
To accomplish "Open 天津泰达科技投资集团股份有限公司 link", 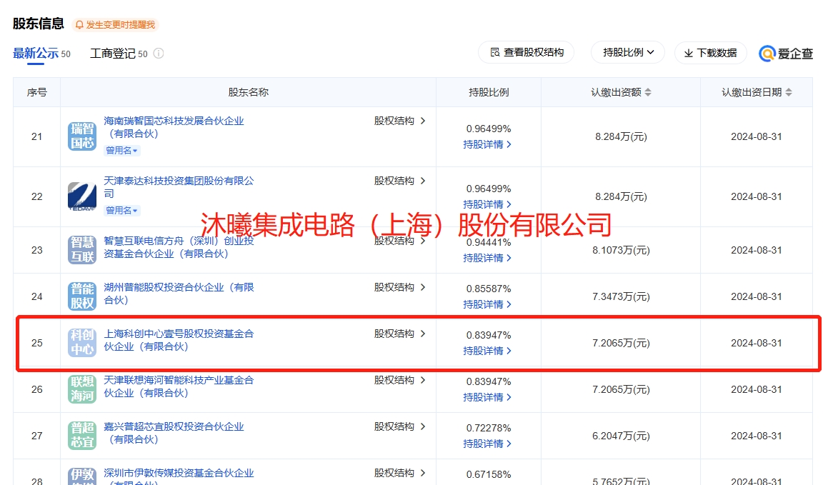I will (x=179, y=188).
